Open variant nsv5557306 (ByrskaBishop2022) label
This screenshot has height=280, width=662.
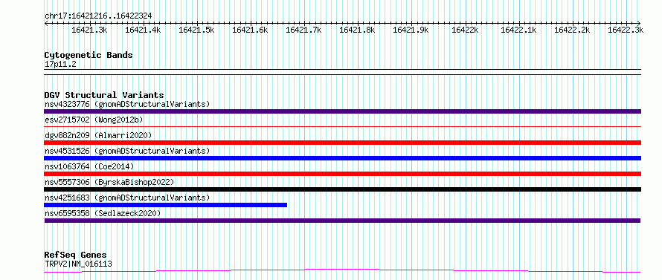pyautogui.click(x=109, y=182)
